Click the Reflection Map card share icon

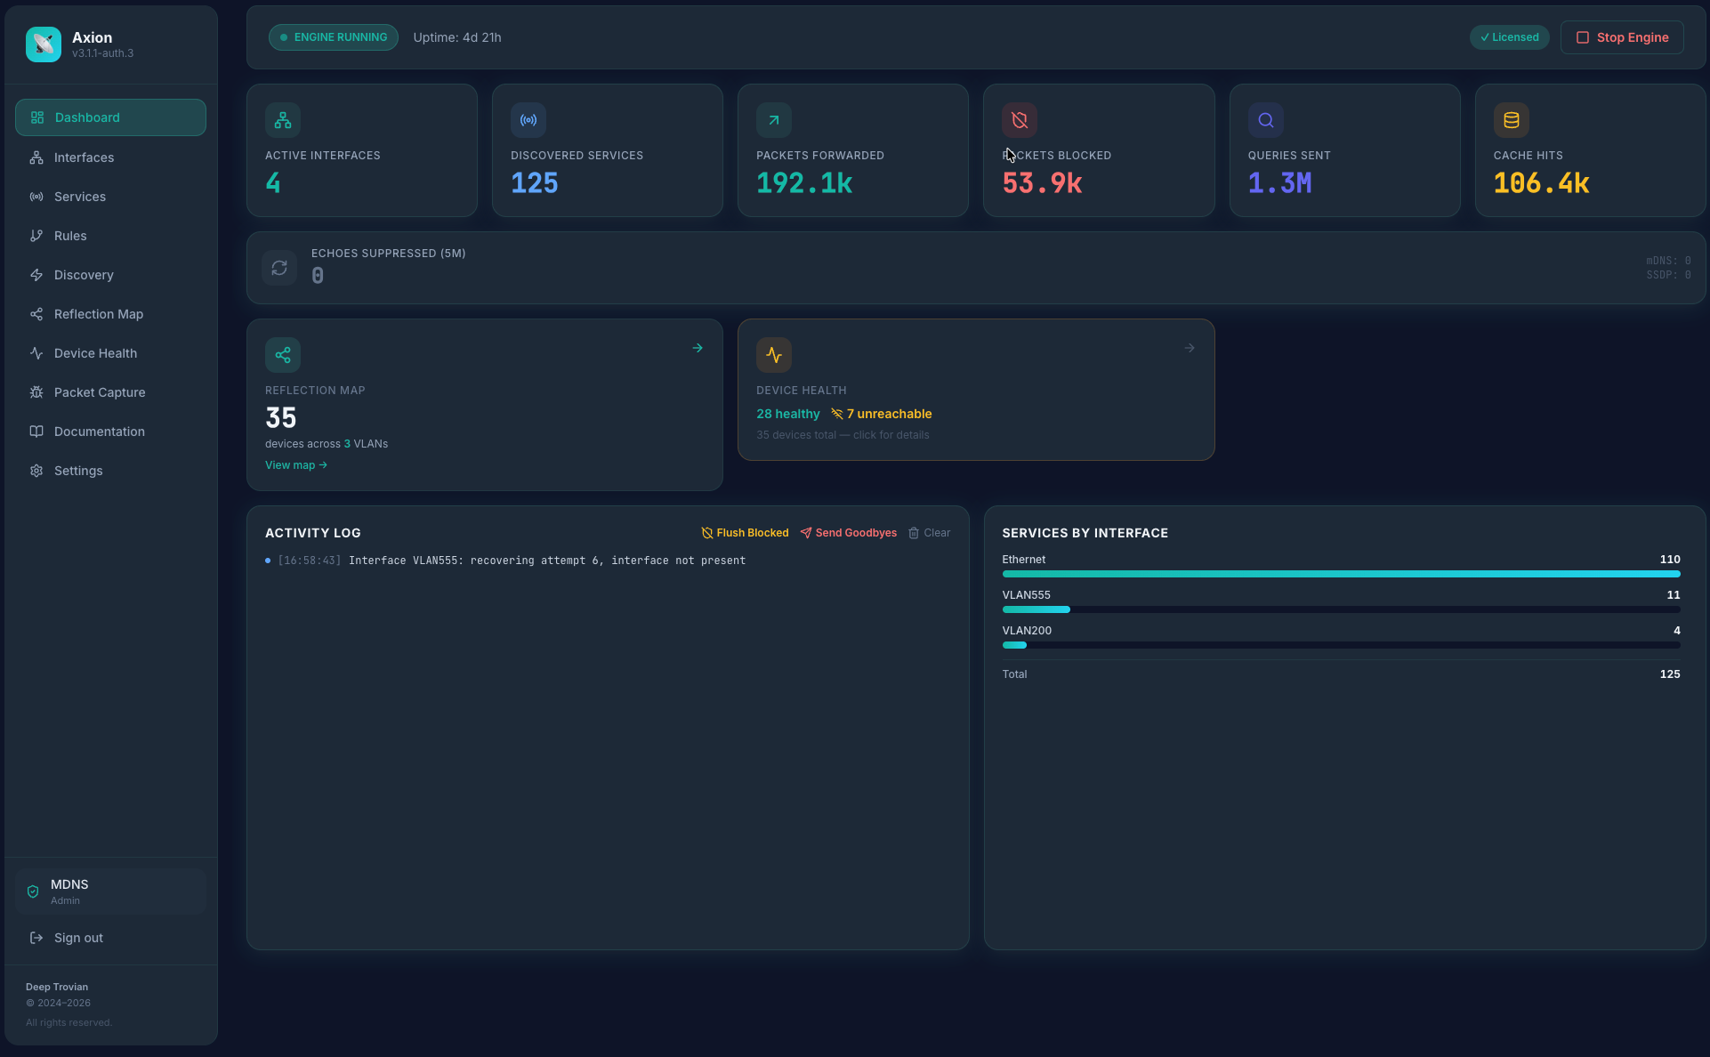[x=283, y=355]
